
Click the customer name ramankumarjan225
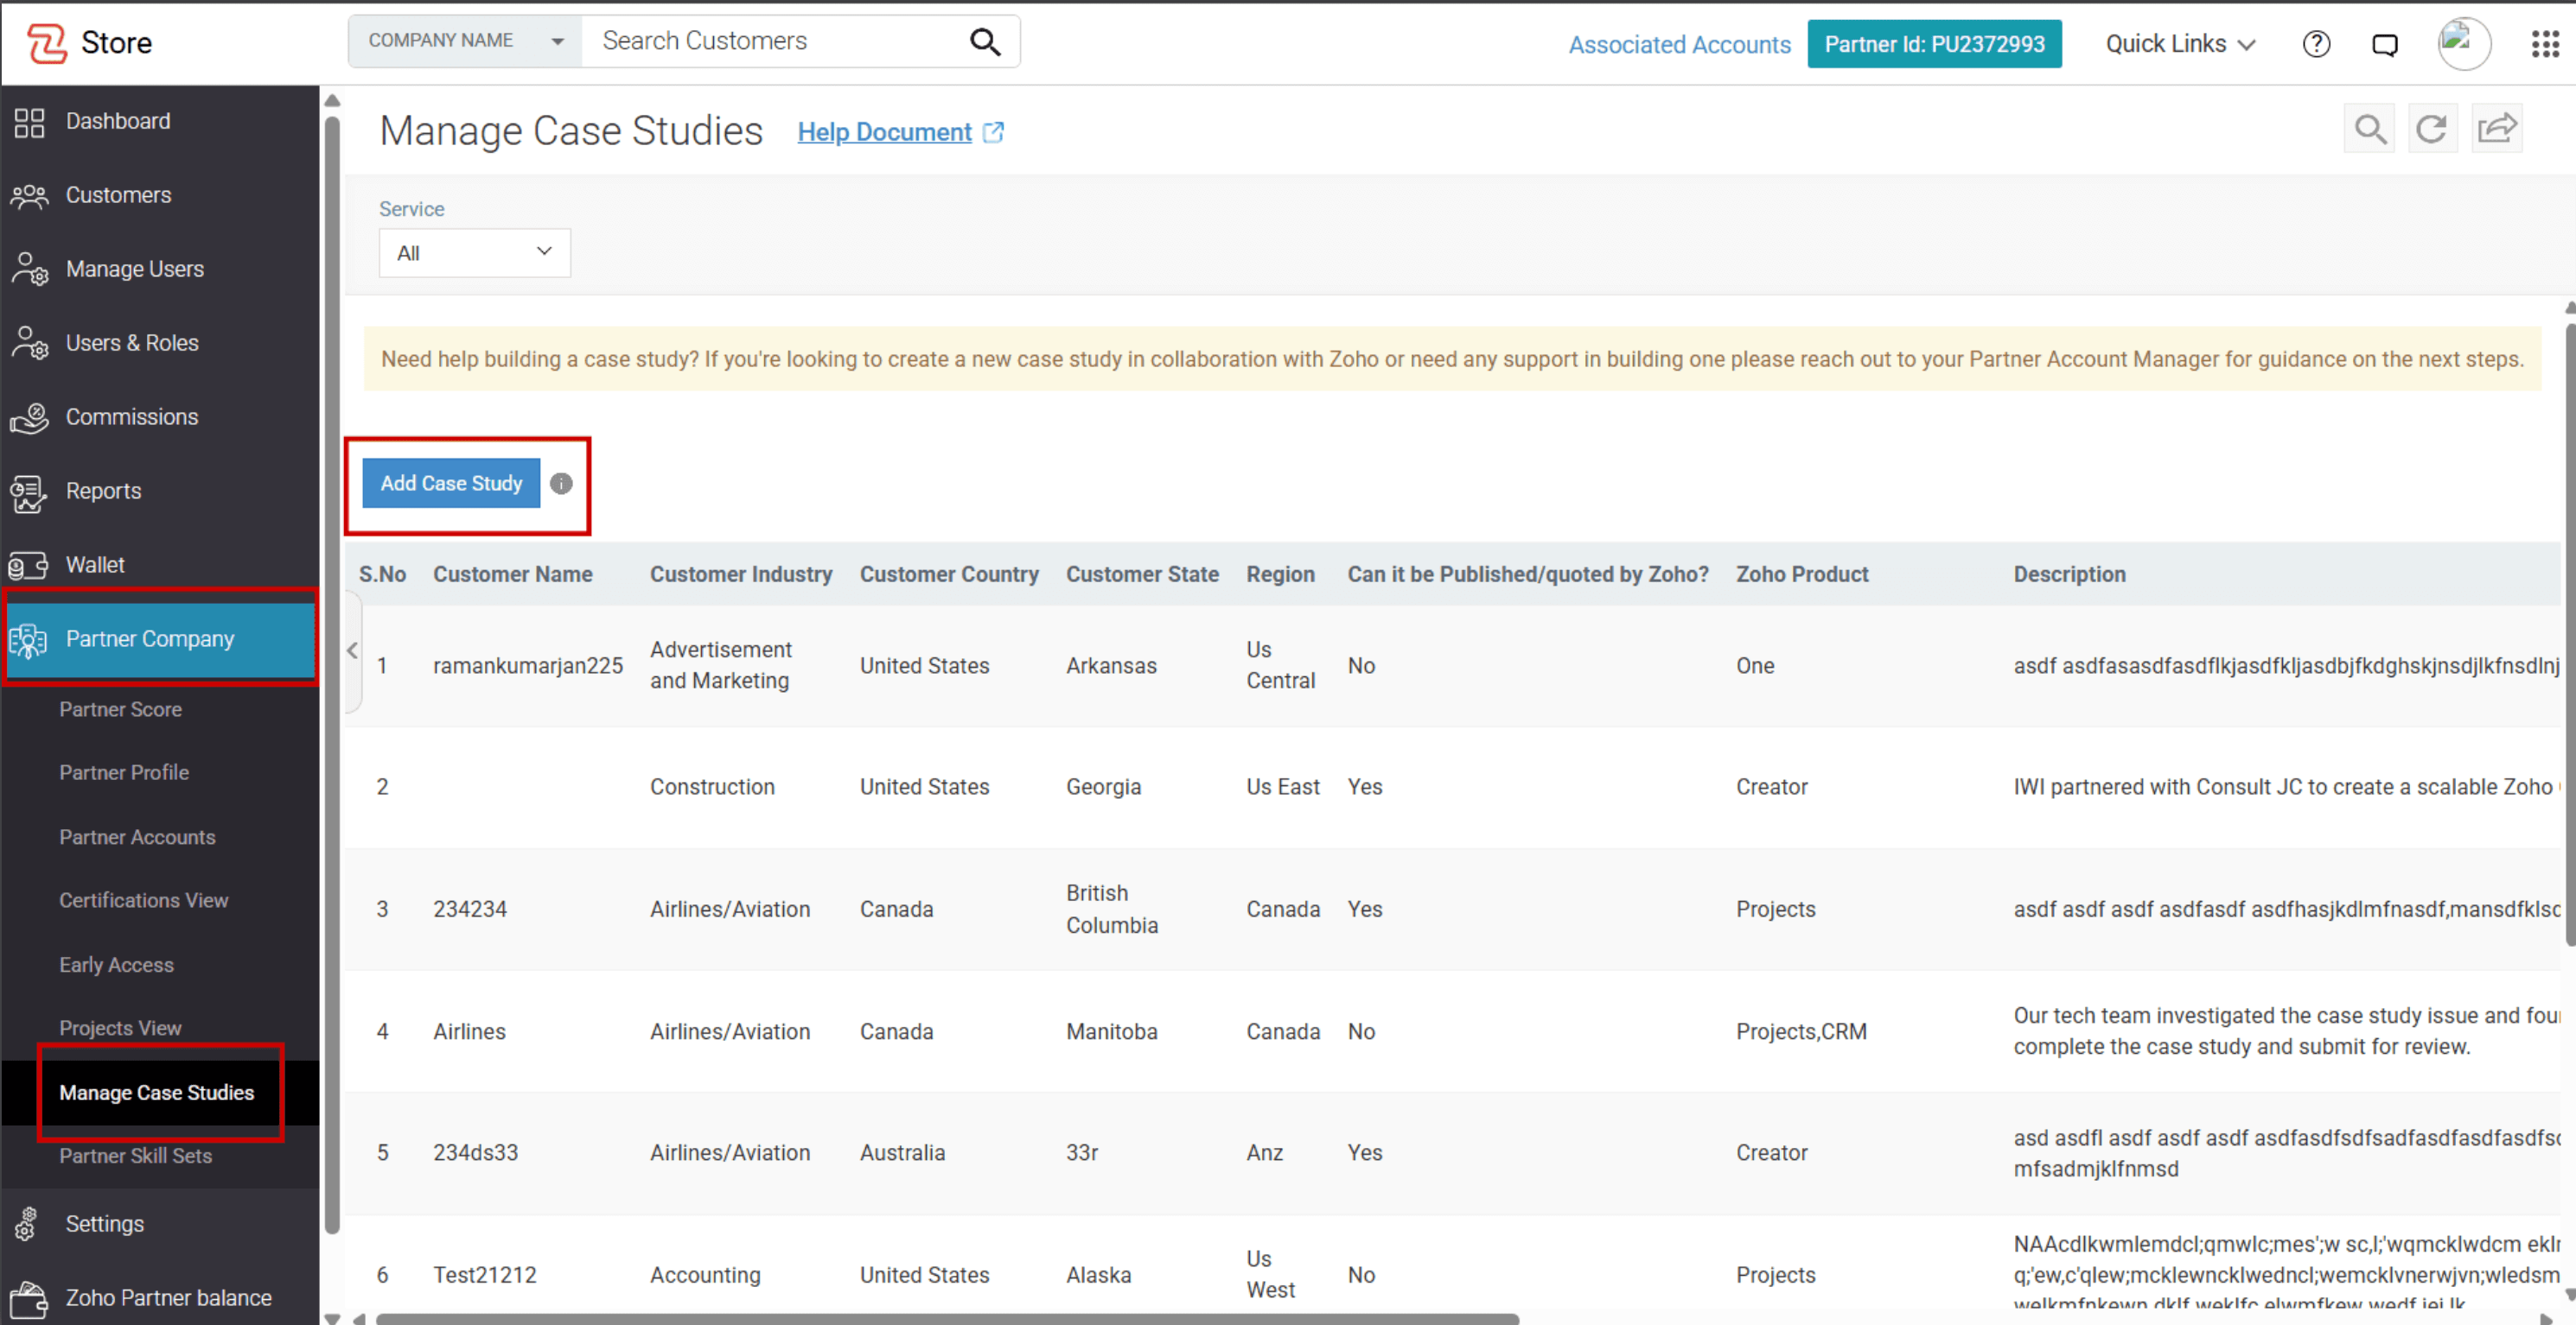528,667
